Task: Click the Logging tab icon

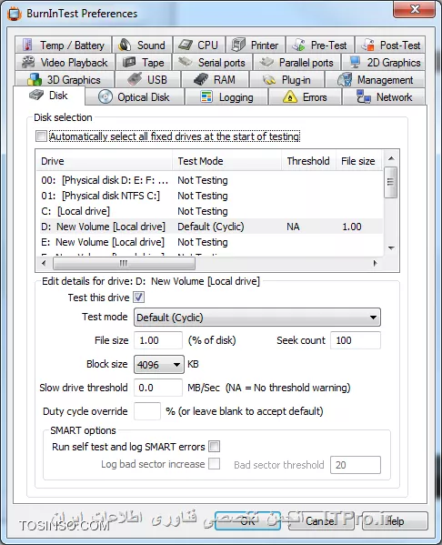Action: click(206, 97)
